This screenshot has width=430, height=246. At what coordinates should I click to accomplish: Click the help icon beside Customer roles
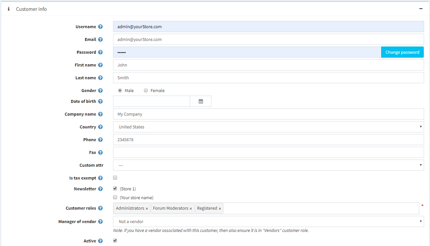100,208
